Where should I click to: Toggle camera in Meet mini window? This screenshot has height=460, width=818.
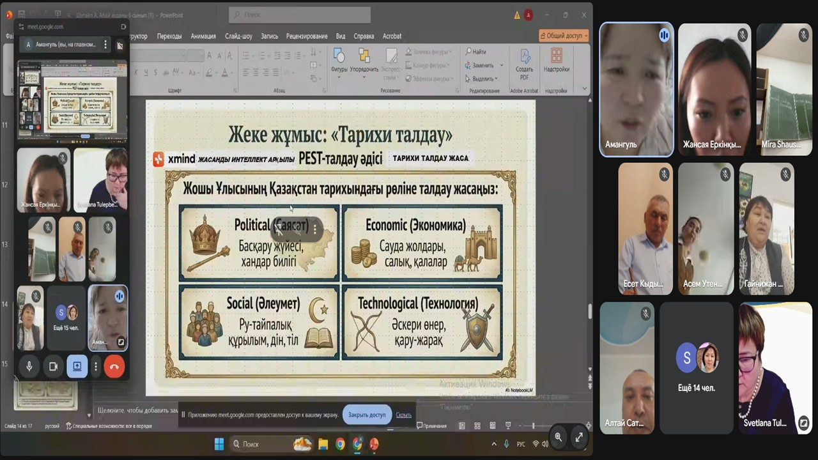(53, 366)
